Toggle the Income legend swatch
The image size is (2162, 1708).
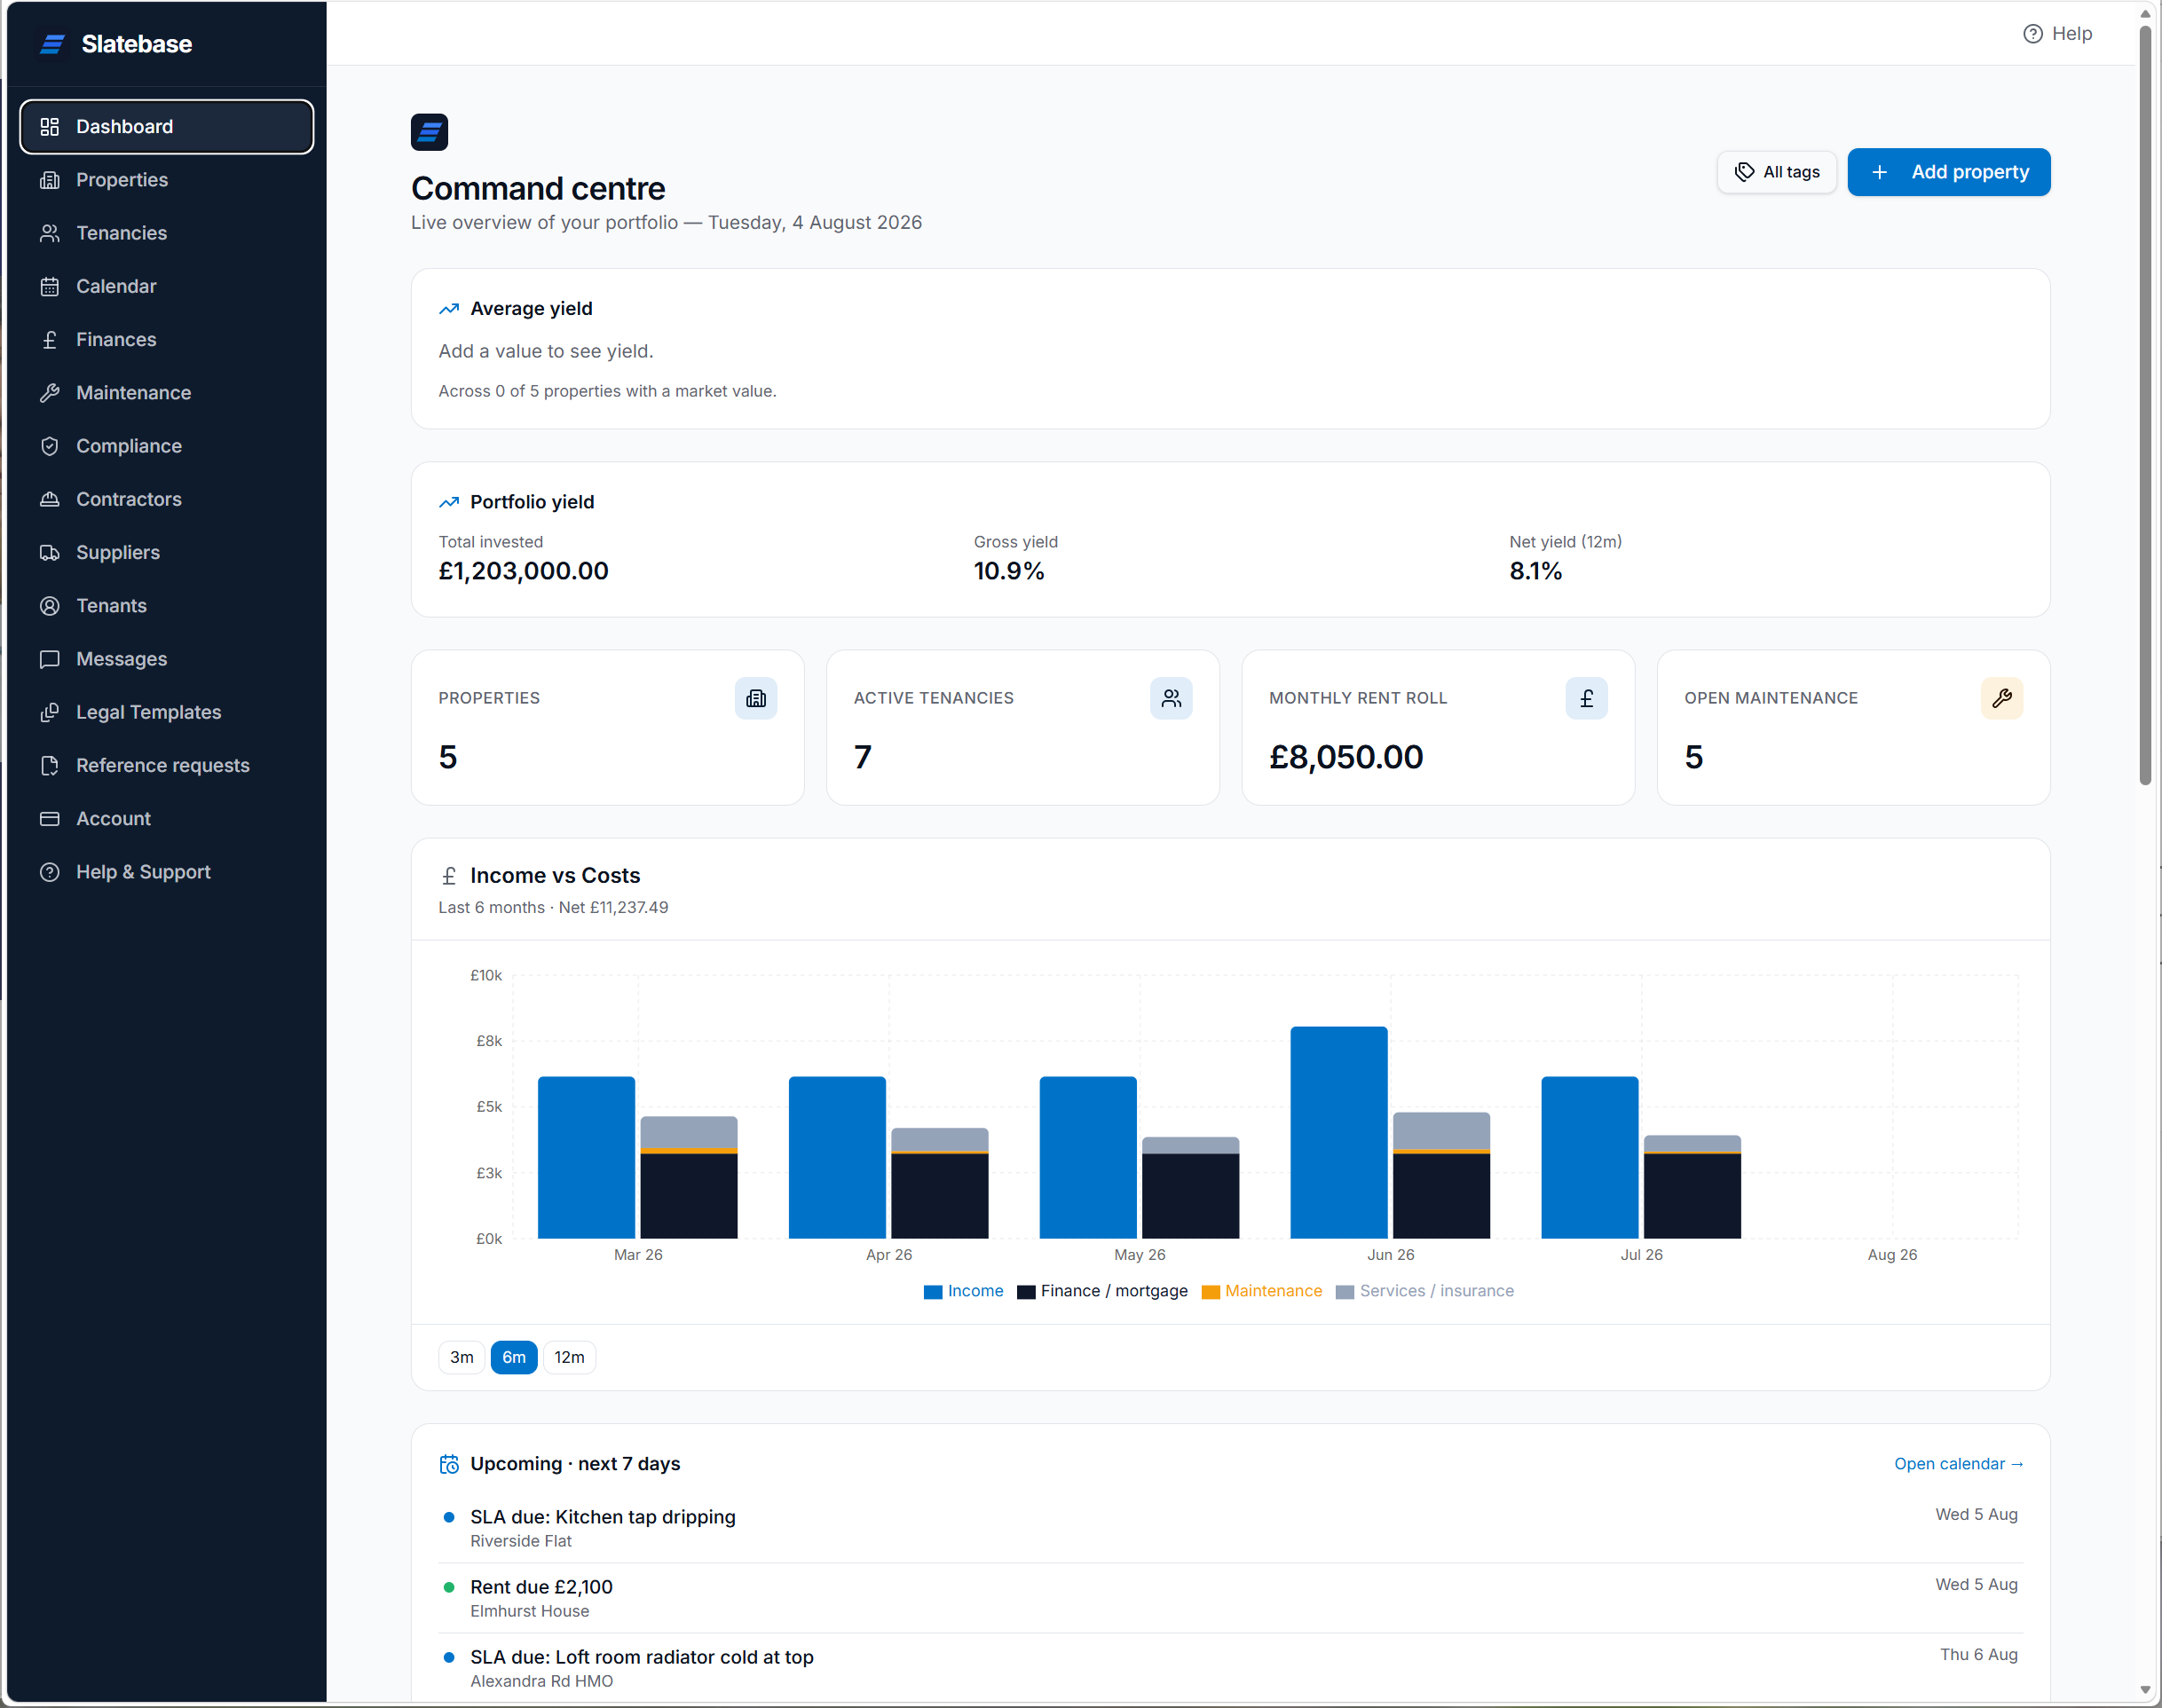pyautogui.click(x=932, y=1292)
